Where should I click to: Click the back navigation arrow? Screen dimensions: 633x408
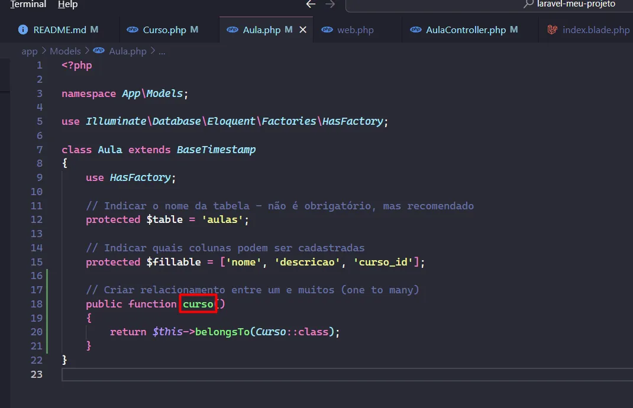pyautogui.click(x=311, y=4)
